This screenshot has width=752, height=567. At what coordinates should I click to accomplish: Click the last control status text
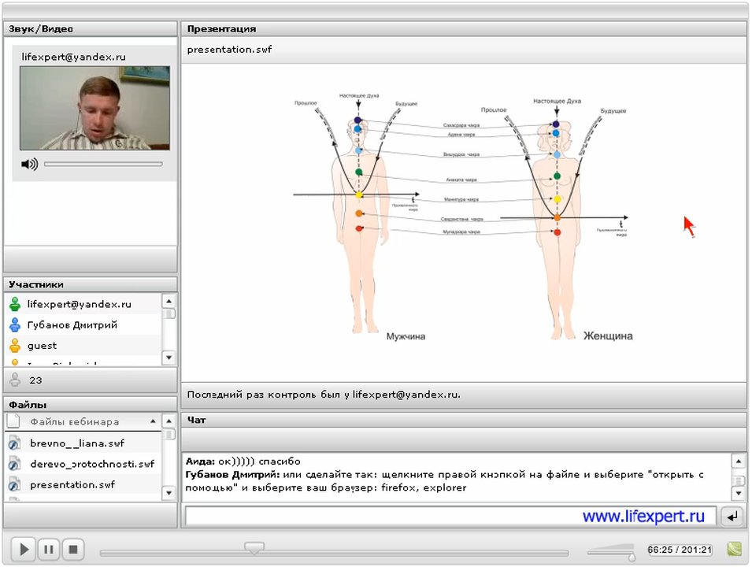click(x=324, y=395)
